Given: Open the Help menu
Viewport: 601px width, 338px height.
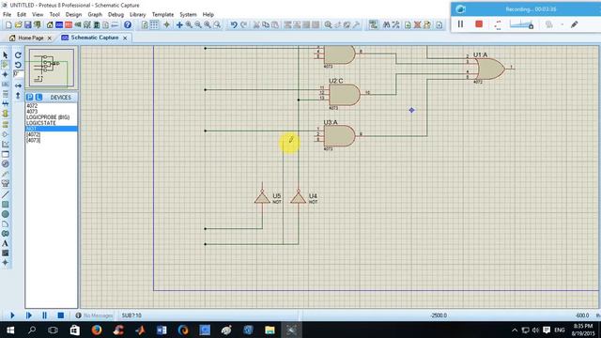Looking at the screenshot, I should click(208, 15).
